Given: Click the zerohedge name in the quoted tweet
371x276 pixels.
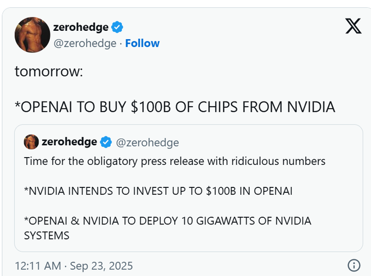Looking at the screenshot, I should point(69,142).
